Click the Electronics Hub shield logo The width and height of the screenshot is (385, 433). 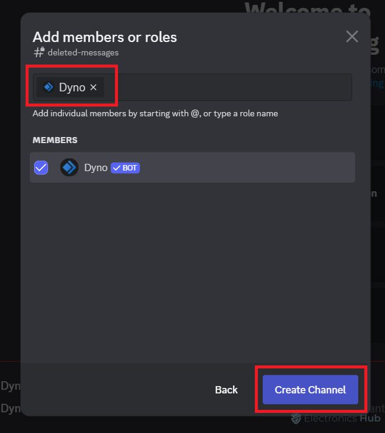pos(296,418)
